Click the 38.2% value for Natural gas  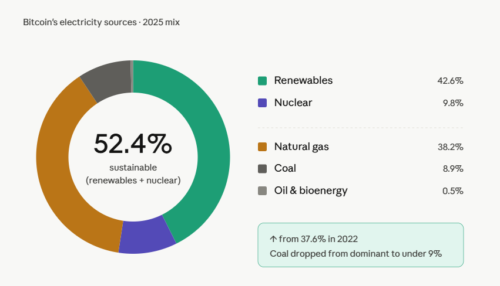click(450, 147)
